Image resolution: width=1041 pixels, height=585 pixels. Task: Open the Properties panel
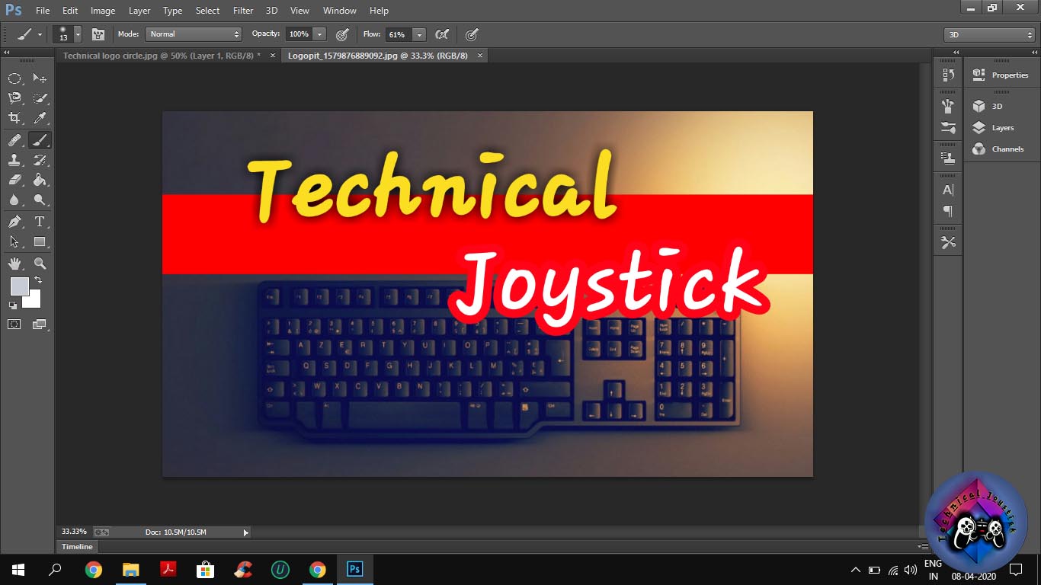(1001, 75)
